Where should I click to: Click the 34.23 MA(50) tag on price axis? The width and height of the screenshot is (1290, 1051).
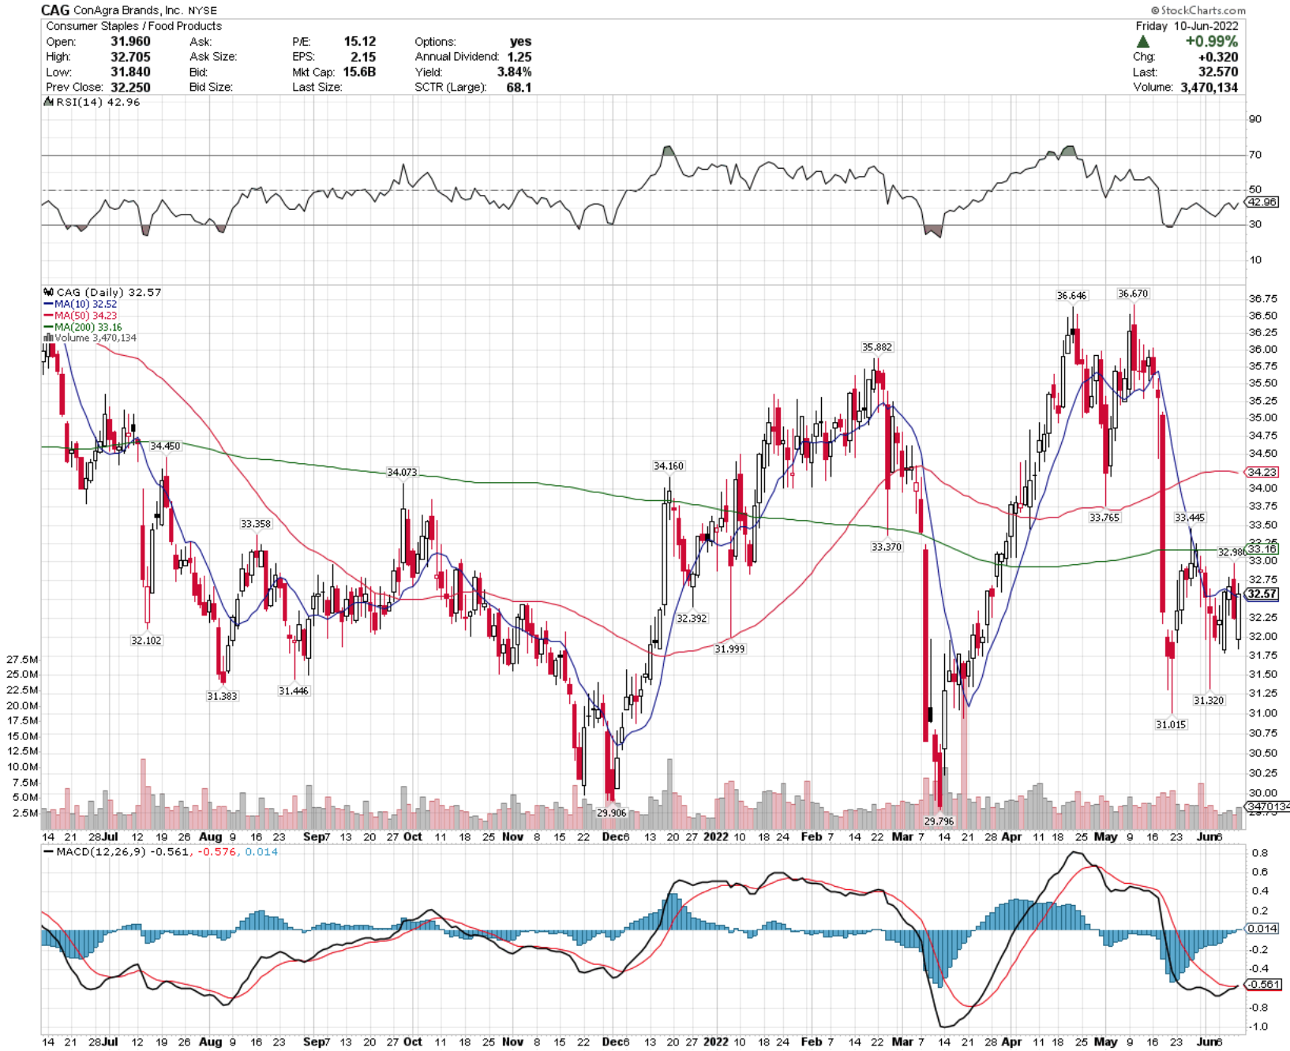pyautogui.click(x=1262, y=472)
